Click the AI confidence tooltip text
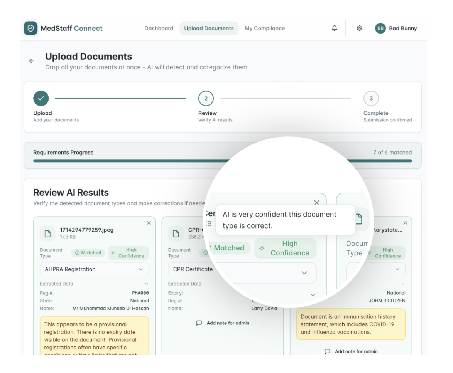453x373 pixels. click(279, 220)
